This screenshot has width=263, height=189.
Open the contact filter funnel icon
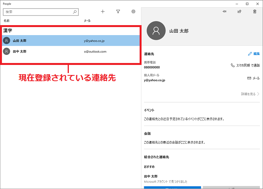point(118,12)
